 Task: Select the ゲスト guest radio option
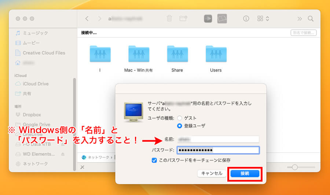180,118
